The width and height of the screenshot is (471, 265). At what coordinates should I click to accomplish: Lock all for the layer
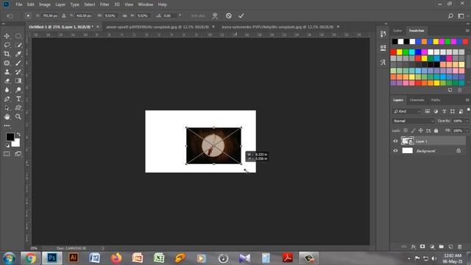pyautogui.click(x=436, y=131)
